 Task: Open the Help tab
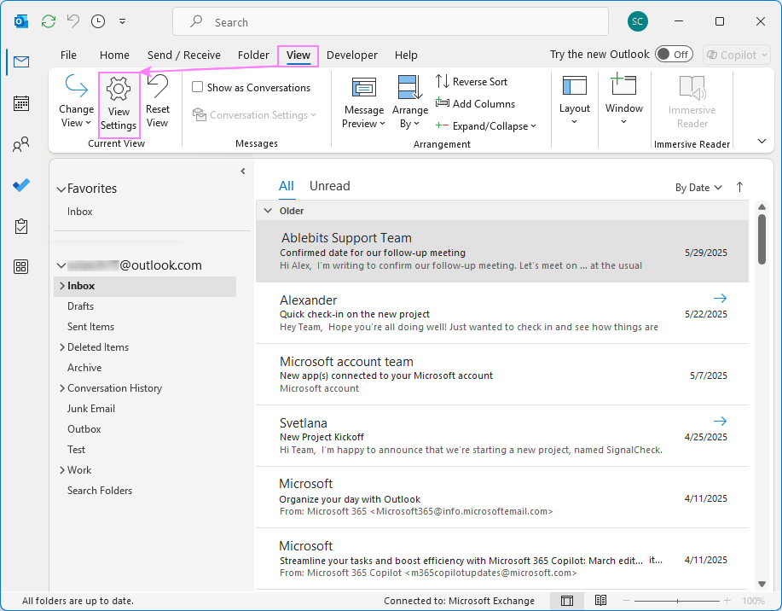click(406, 55)
